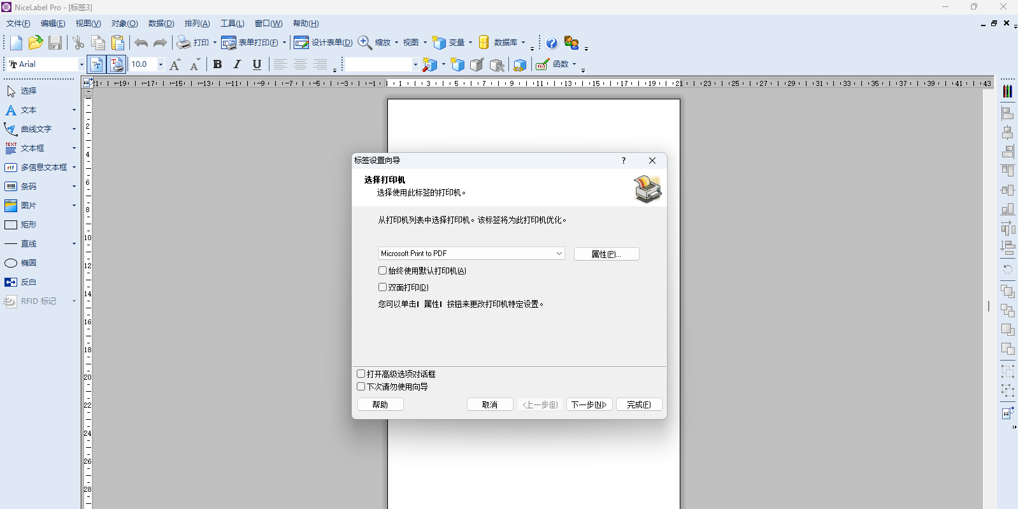Click the Copy icon in toolbar
Screen dimensions: 1018x509
pyautogui.click(x=98, y=43)
